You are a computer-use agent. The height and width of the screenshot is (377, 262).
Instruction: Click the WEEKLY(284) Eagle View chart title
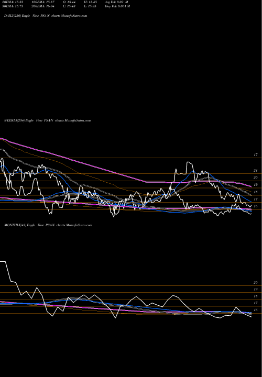(x=47, y=120)
